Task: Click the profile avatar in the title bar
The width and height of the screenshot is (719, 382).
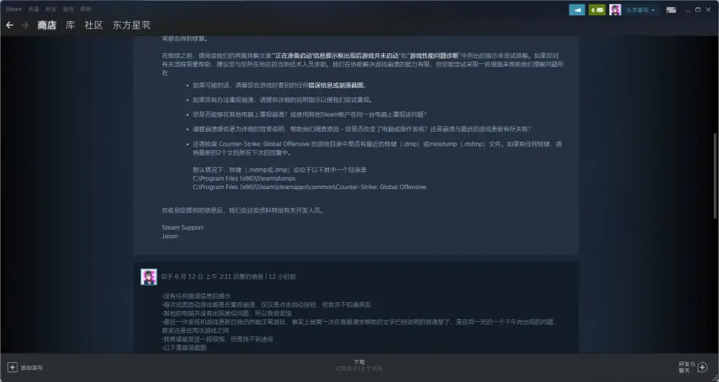Action: [x=615, y=10]
